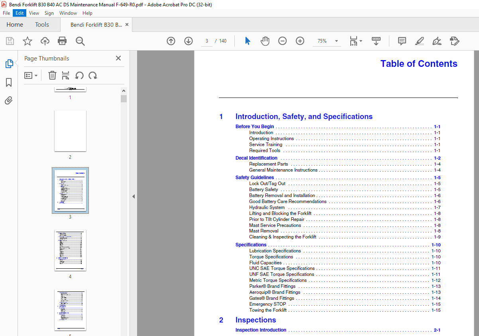
Task: Switch to the Tools tab
Action: 42,25
